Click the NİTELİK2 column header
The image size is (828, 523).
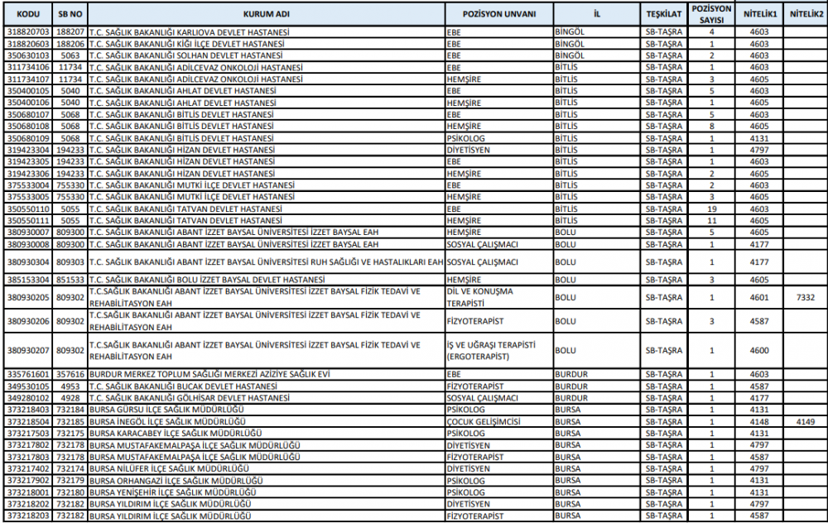click(806, 14)
